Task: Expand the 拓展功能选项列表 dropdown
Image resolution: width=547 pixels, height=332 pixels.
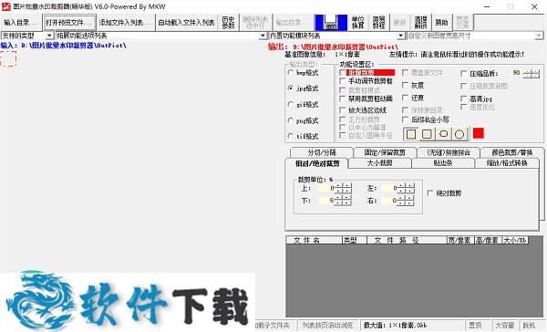Action: pyautogui.click(x=263, y=36)
